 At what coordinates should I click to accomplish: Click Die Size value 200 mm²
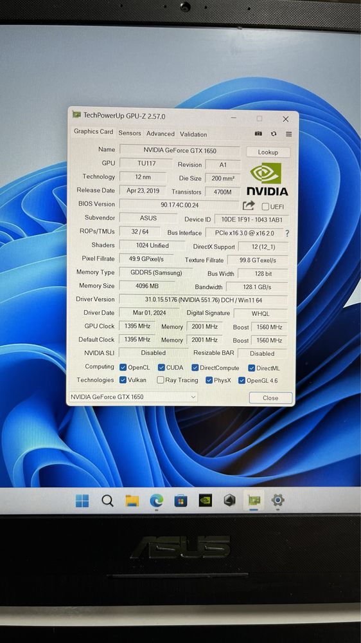[223, 178]
